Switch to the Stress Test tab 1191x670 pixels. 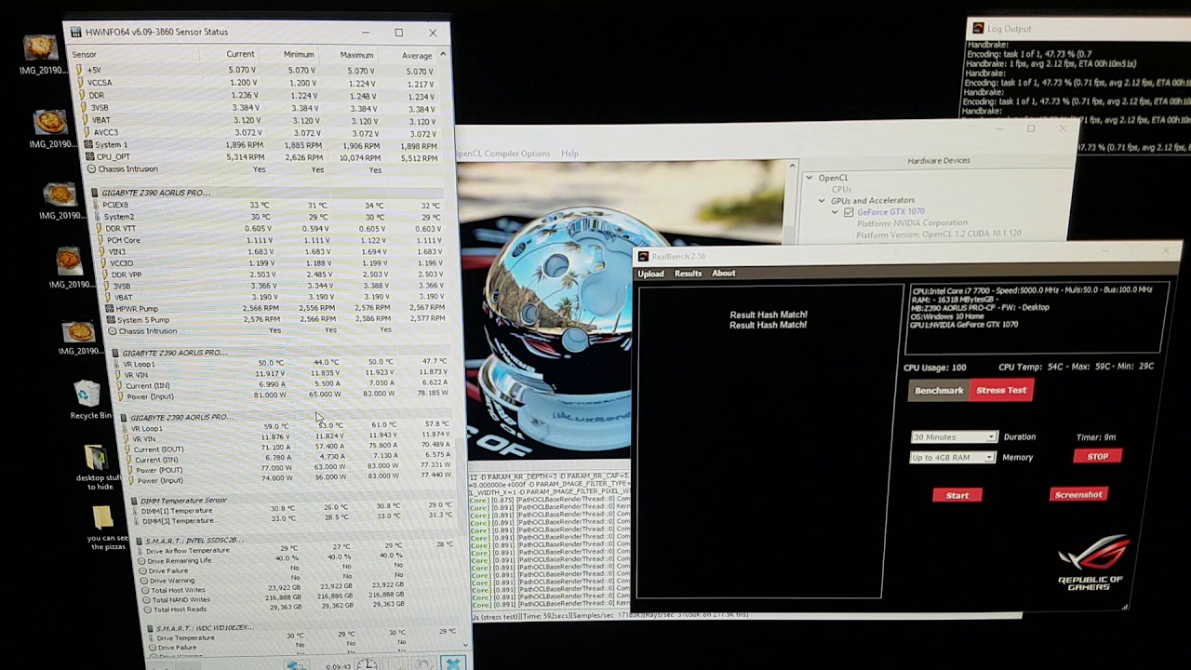pos(1001,391)
